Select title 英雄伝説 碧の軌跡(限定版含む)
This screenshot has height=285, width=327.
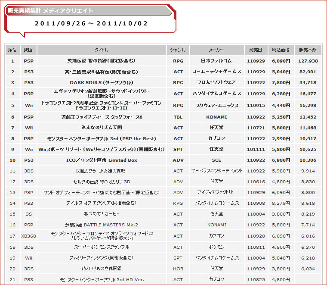pyautogui.click(x=102, y=61)
